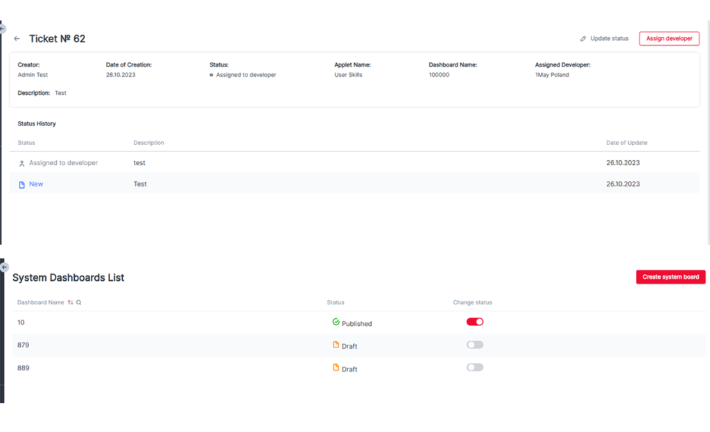Open the blue New status link
Image resolution: width=710 pixels, height=432 pixels.
click(36, 184)
